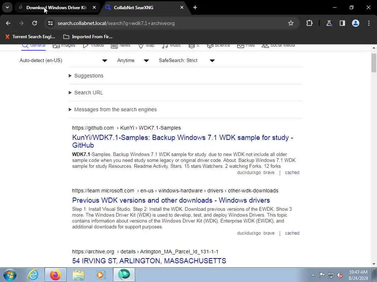
Task: Toggle the browser side panel
Action: tap(342, 23)
